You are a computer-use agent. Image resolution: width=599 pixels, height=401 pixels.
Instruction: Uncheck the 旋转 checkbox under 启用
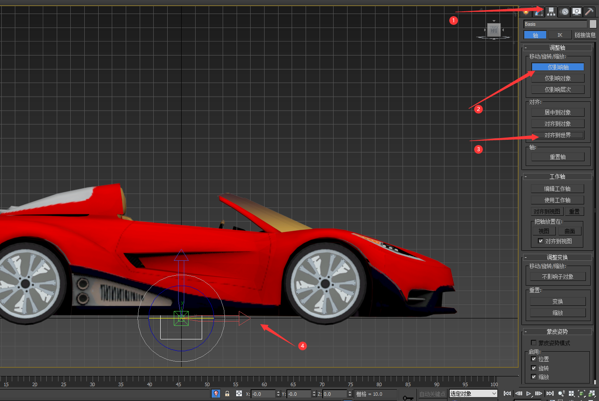click(x=534, y=368)
